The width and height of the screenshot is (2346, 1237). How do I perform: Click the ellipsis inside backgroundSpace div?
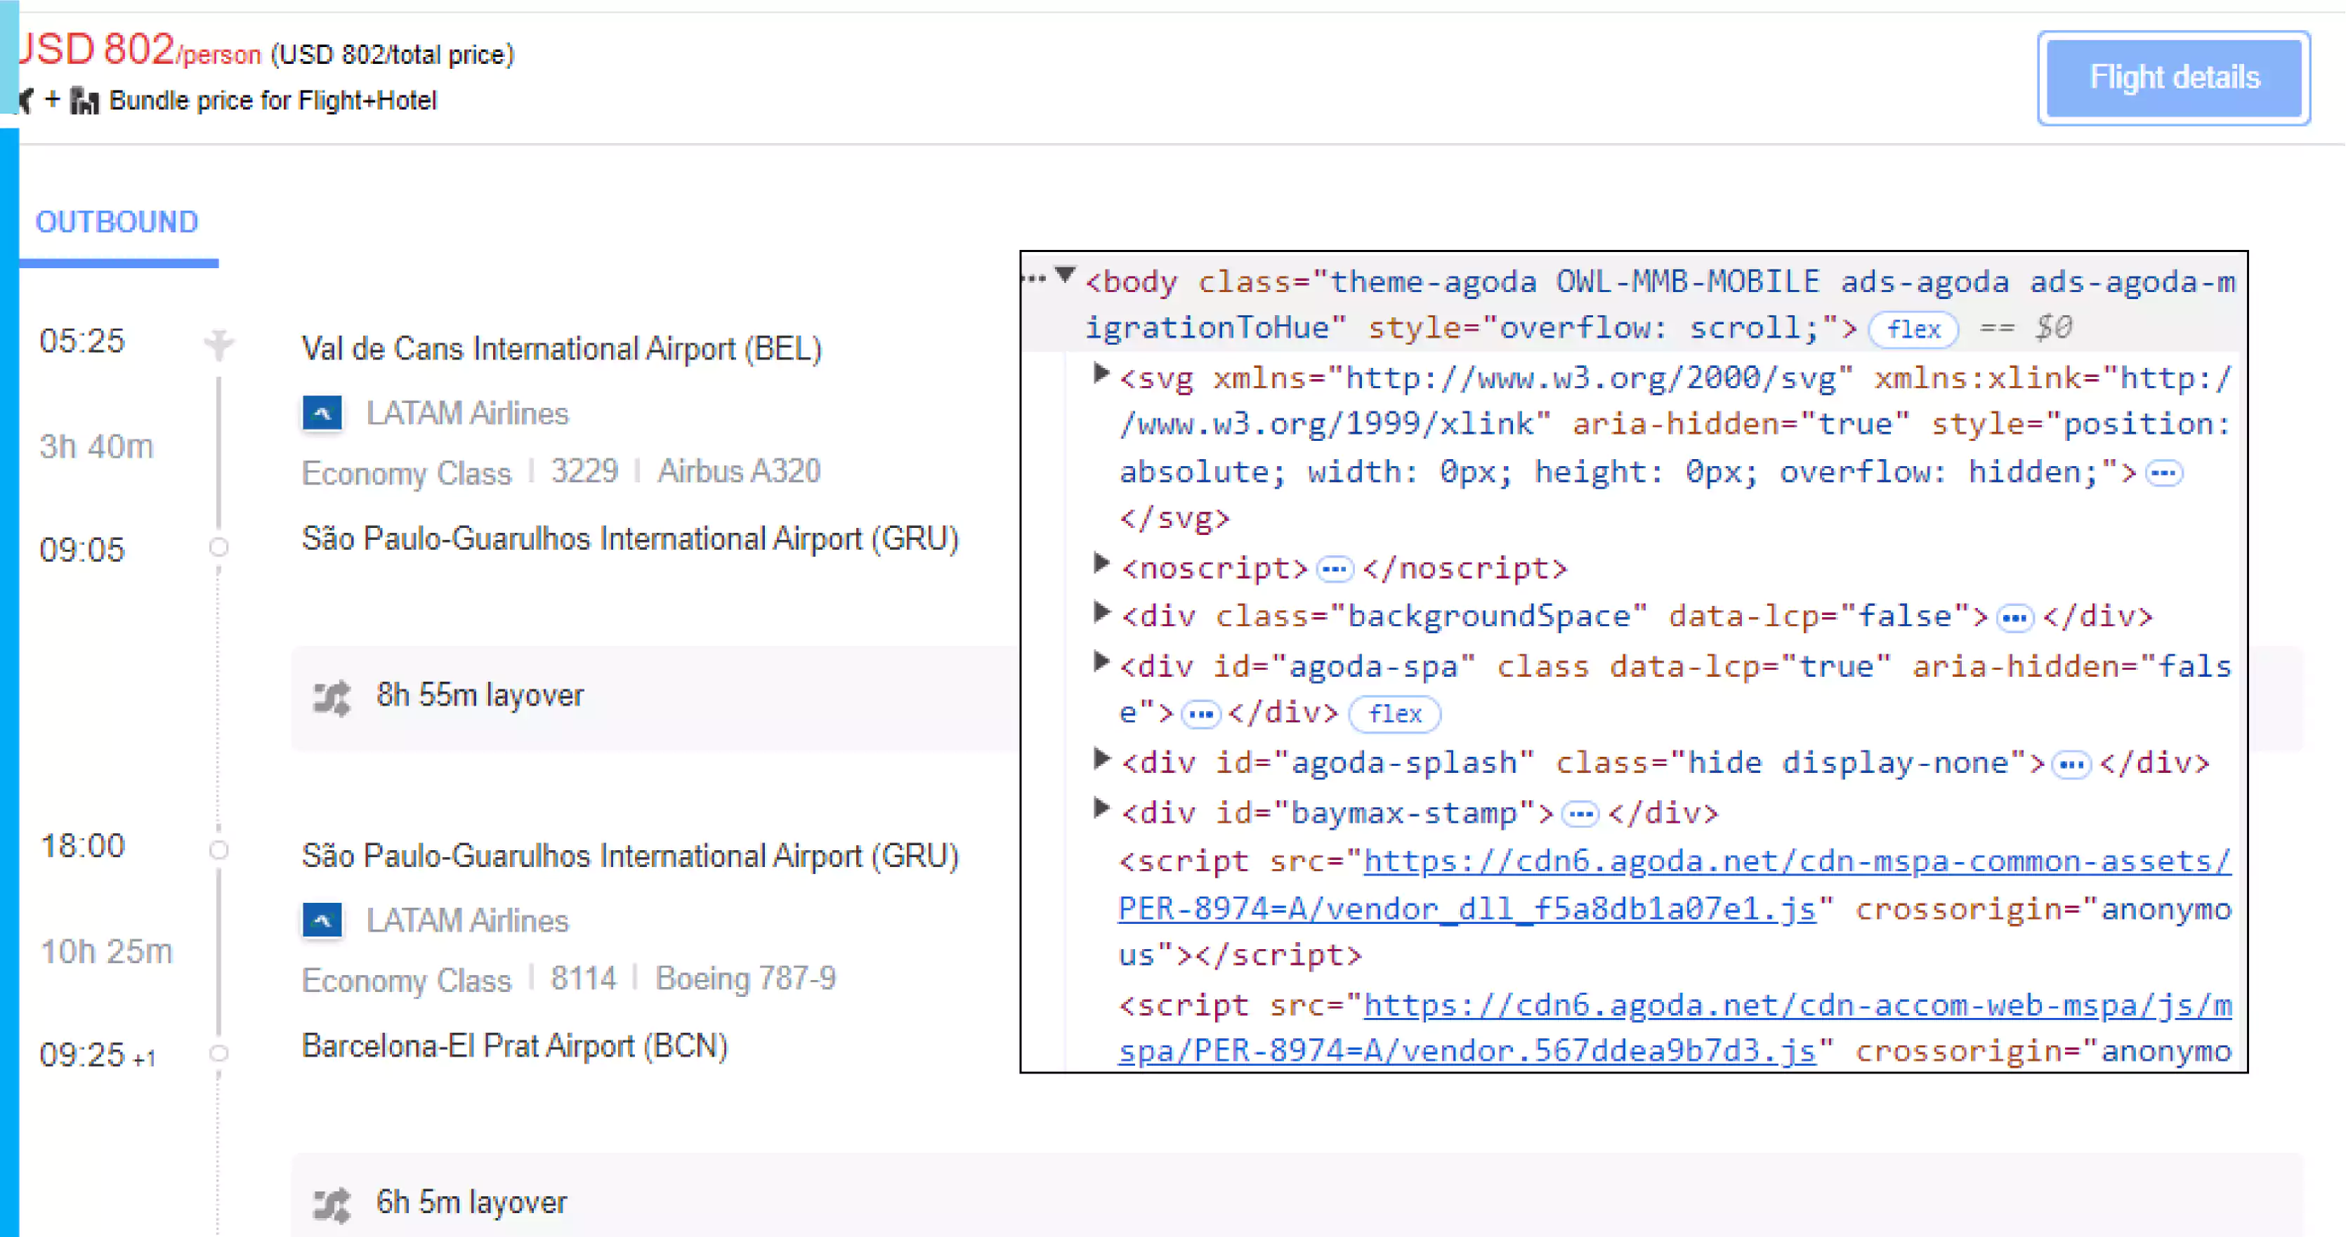point(2014,619)
